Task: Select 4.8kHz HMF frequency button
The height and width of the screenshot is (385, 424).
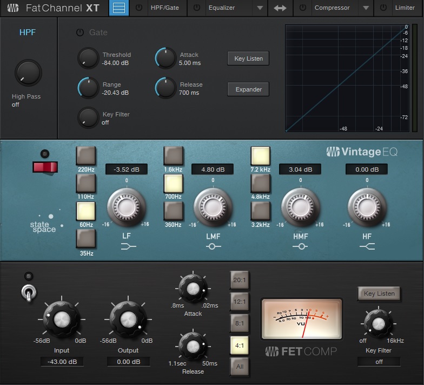Action: point(261,183)
